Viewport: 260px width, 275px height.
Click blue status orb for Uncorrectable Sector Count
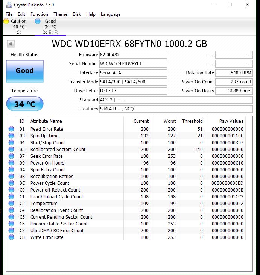tap(11, 224)
